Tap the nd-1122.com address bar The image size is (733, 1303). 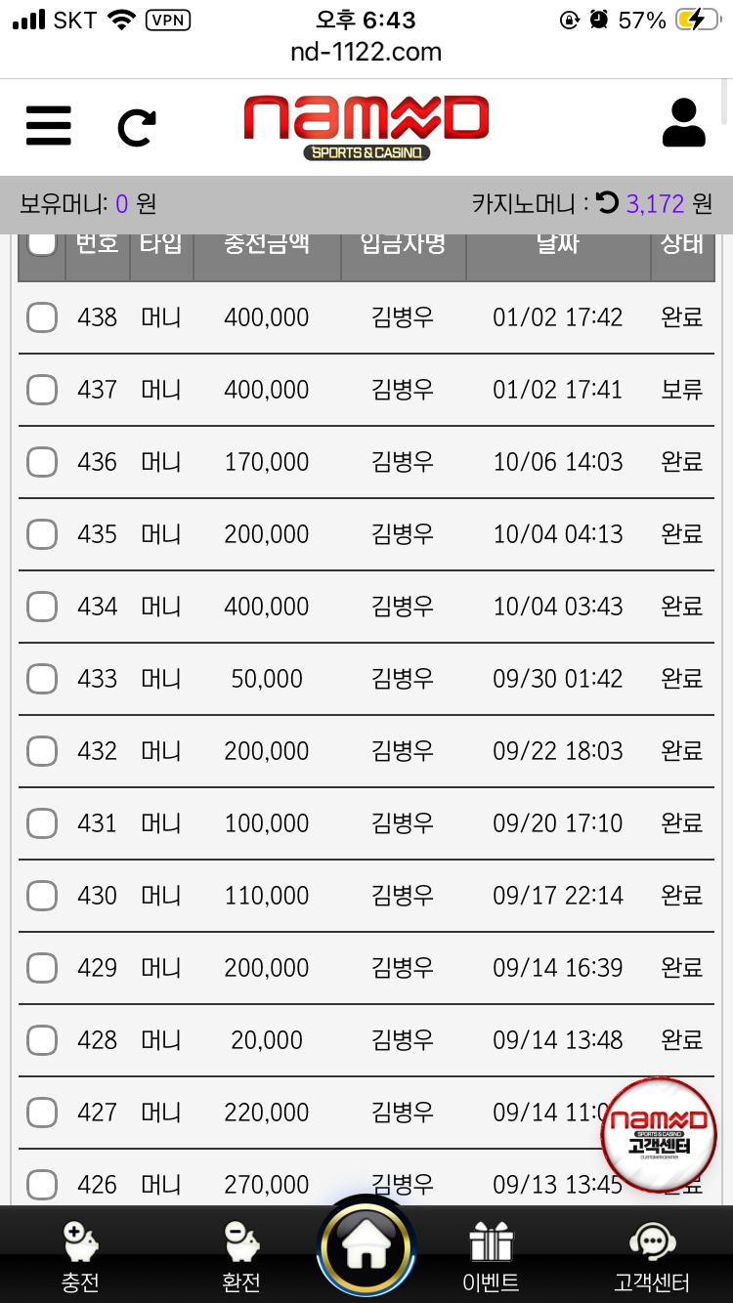pos(366,52)
